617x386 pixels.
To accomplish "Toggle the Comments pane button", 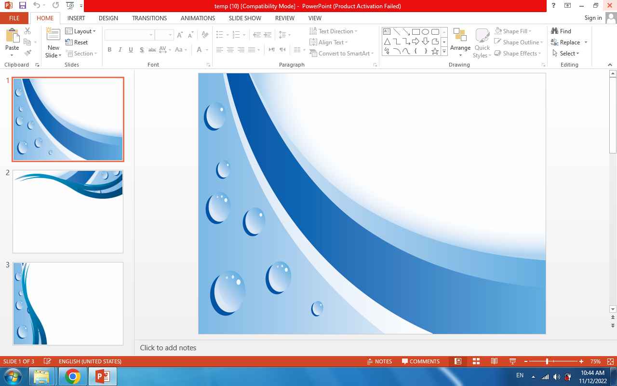I will click(420, 361).
